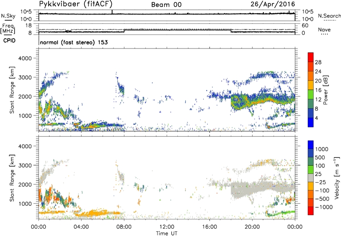Click the '20:00' time axis tick label
The height and width of the screenshot is (236, 341).
click(x=252, y=227)
